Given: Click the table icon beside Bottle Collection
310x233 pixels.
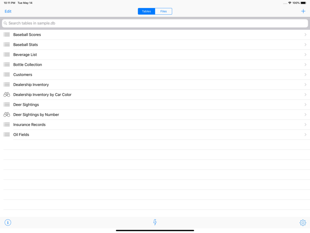Looking at the screenshot, I should [x=7, y=65].
